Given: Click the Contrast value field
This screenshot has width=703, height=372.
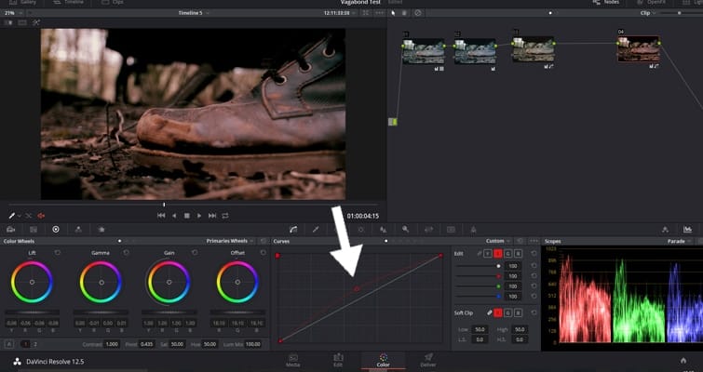Looking at the screenshot, I should pyautogui.click(x=112, y=344).
